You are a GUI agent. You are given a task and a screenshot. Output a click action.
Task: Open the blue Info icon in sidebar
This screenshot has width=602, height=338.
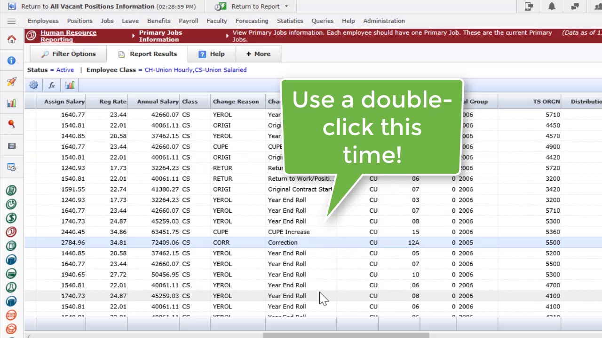tap(11, 61)
